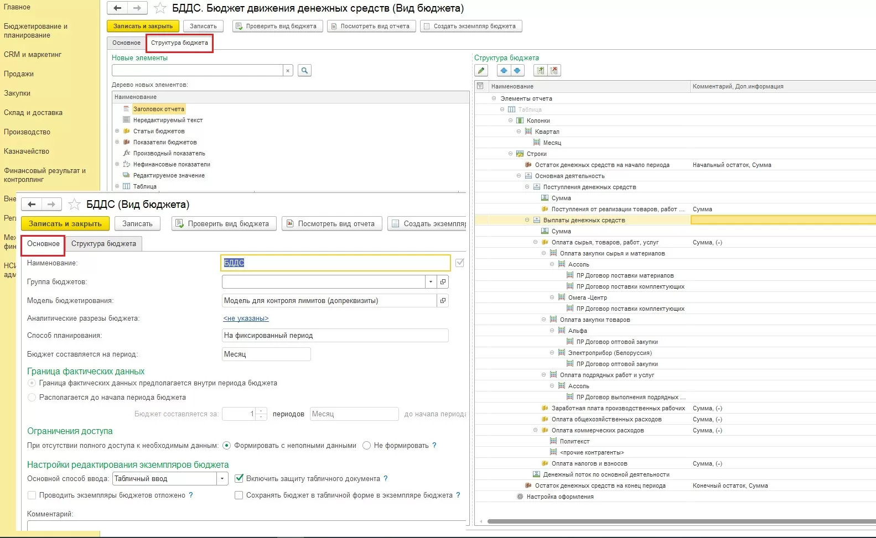Move selected structure element down
This screenshot has height=538, width=876.
pos(517,70)
